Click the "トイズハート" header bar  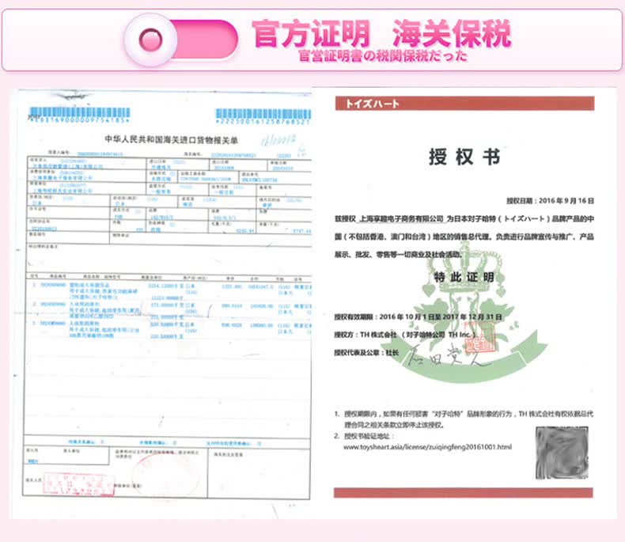coord(464,104)
